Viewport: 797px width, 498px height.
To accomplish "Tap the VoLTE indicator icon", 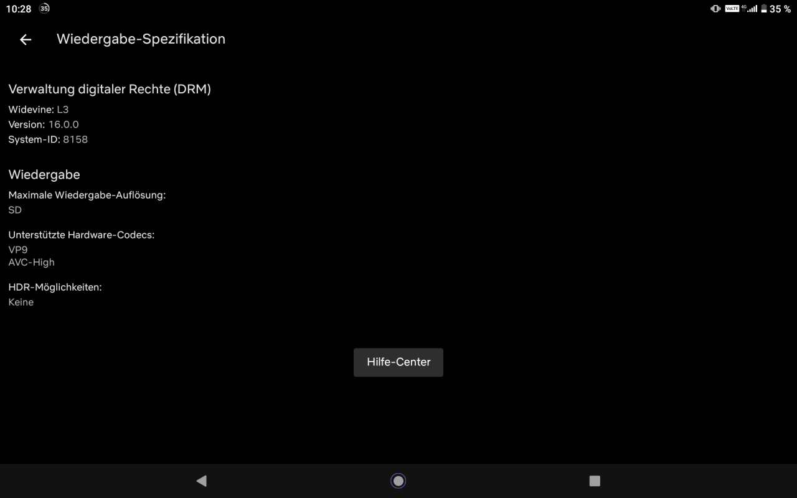I will 732,9.
